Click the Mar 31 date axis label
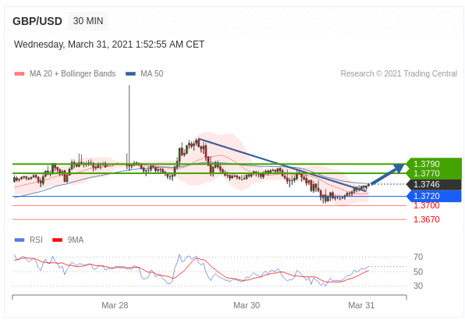The image size is (465, 320). (361, 305)
